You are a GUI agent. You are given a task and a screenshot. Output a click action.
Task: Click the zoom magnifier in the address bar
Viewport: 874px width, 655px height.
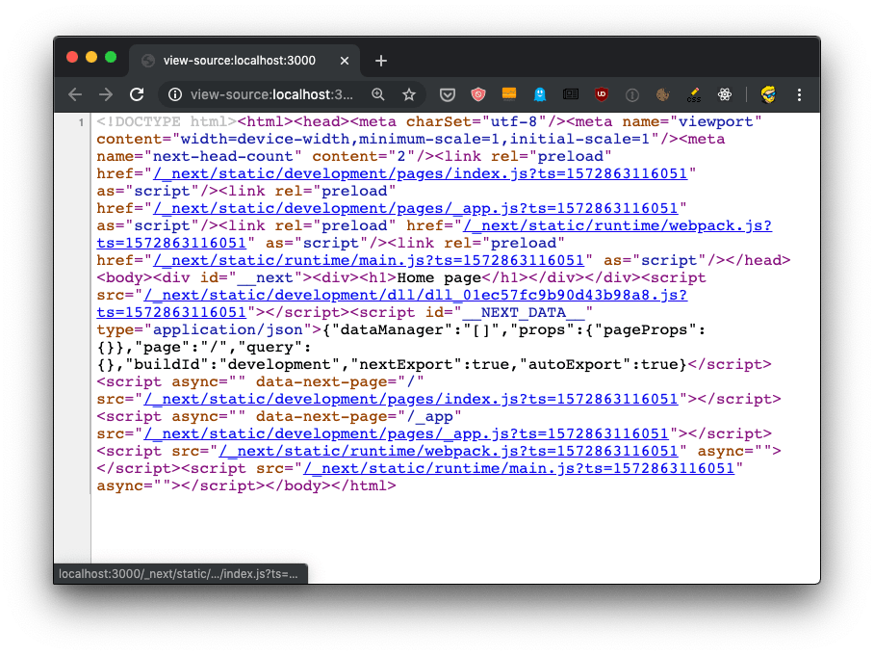378,94
